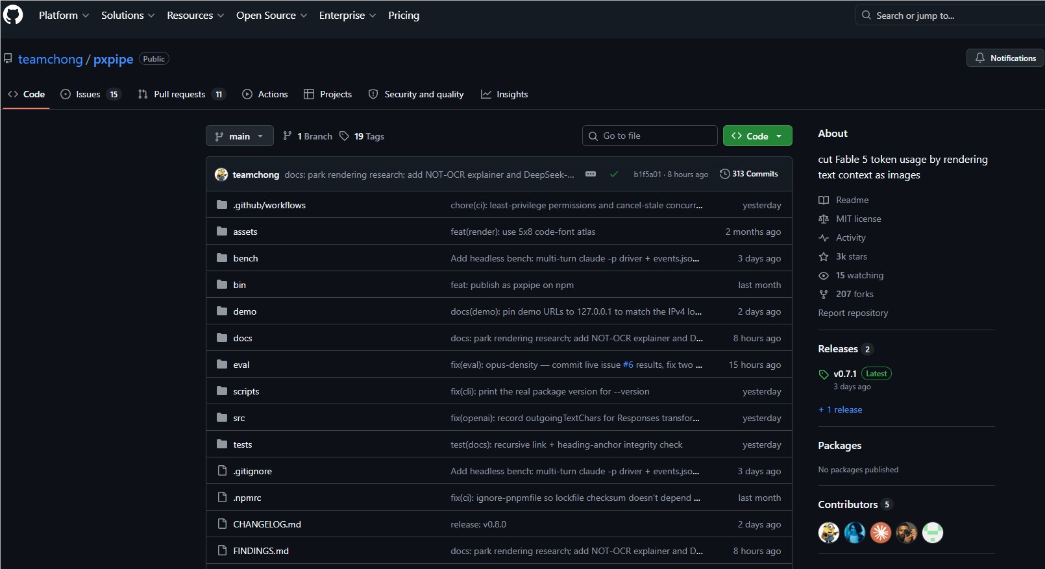Click the Go to file search field
1045x569 pixels.
tap(650, 136)
